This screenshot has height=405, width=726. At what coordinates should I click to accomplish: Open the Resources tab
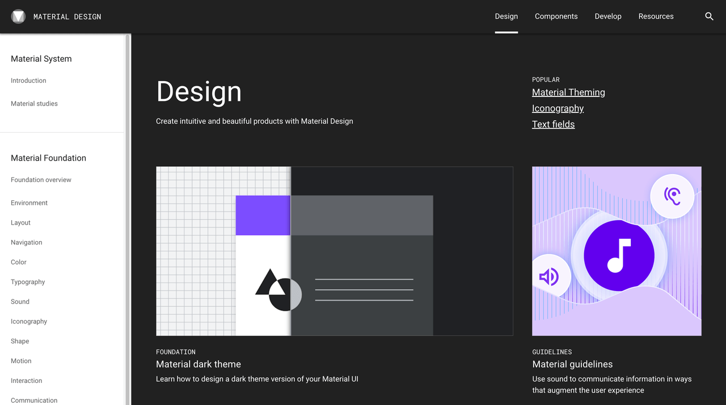pos(656,16)
